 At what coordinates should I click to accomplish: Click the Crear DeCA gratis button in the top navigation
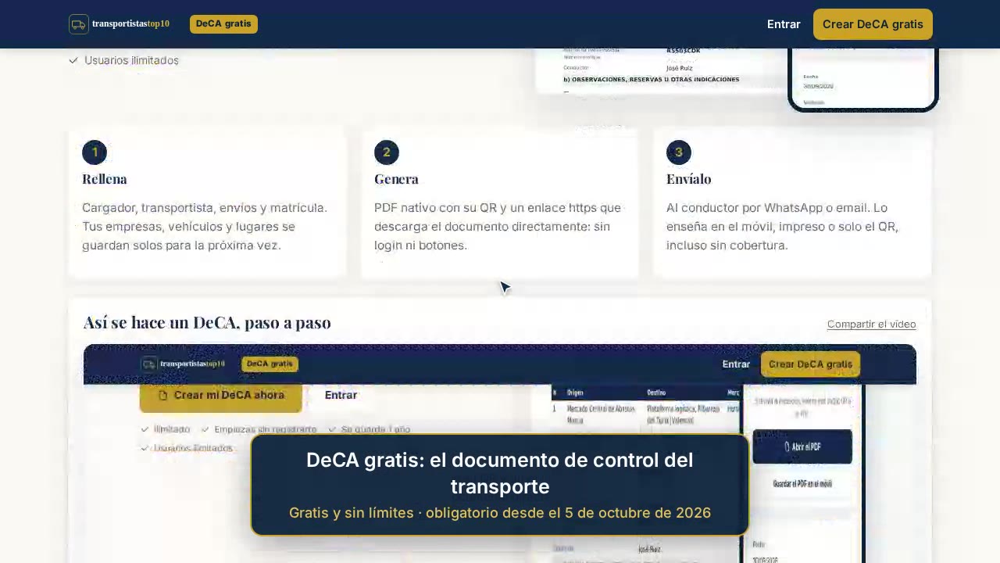873,24
